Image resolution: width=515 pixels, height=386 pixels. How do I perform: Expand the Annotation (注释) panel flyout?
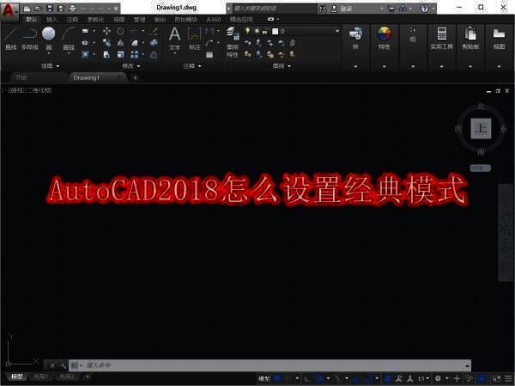pos(192,66)
